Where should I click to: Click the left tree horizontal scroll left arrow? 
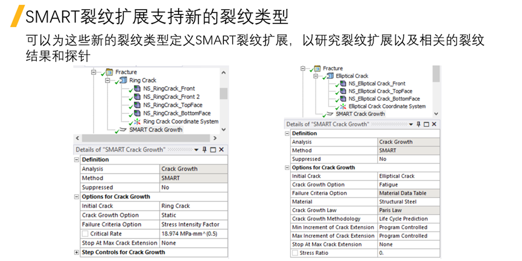[x=78, y=138]
